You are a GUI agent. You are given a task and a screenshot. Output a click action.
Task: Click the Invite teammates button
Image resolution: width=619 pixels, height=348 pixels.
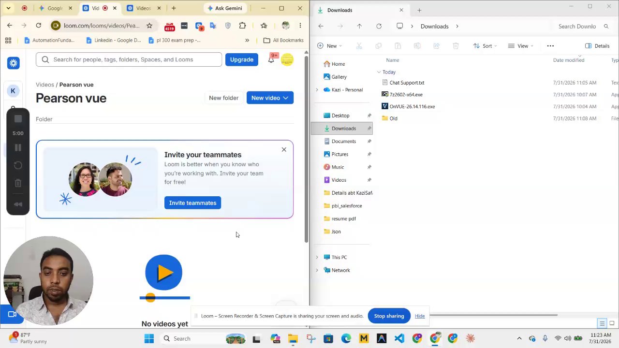[x=192, y=203]
